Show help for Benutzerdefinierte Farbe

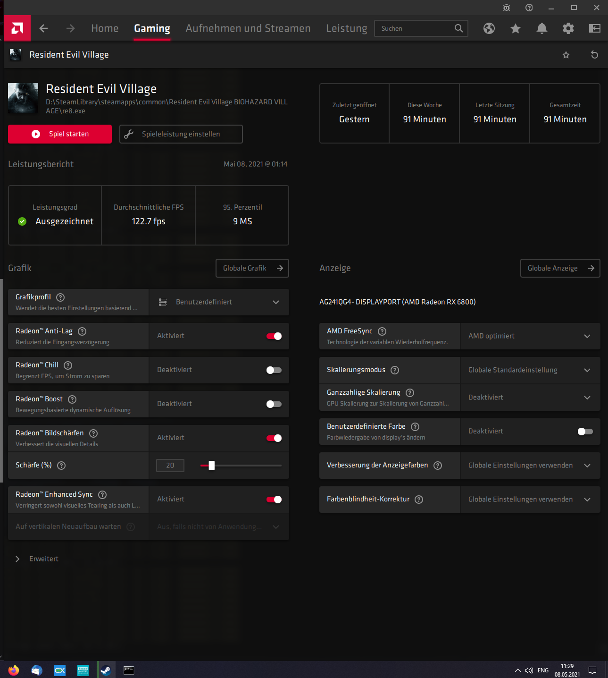coord(415,427)
